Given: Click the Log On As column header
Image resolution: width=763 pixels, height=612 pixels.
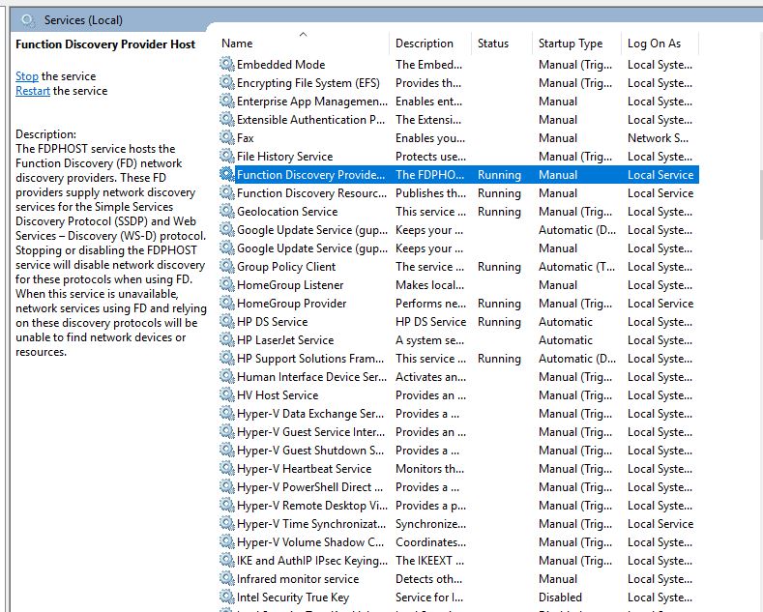Looking at the screenshot, I should (x=654, y=44).
